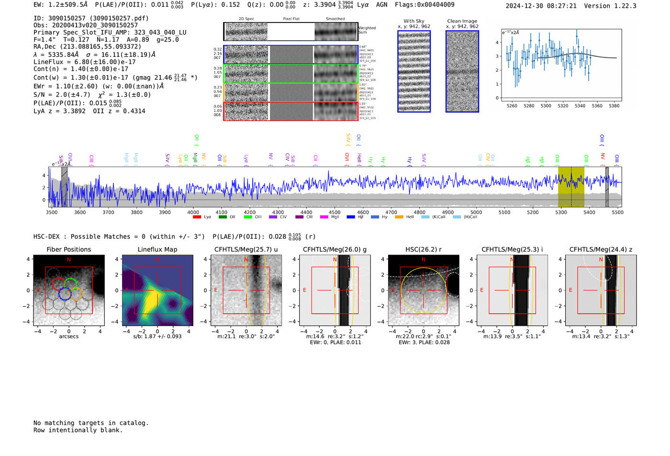The height and width of the screenshot is (456, 670).
Task: Click the zoomed emission line fit plot
Action: 561,65
